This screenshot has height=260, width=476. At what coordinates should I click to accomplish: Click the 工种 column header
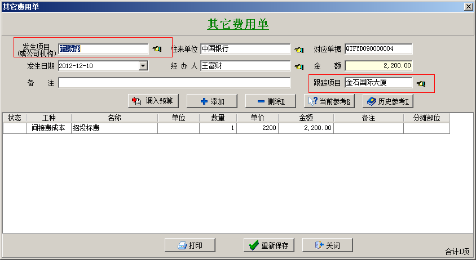pos(49,118)
